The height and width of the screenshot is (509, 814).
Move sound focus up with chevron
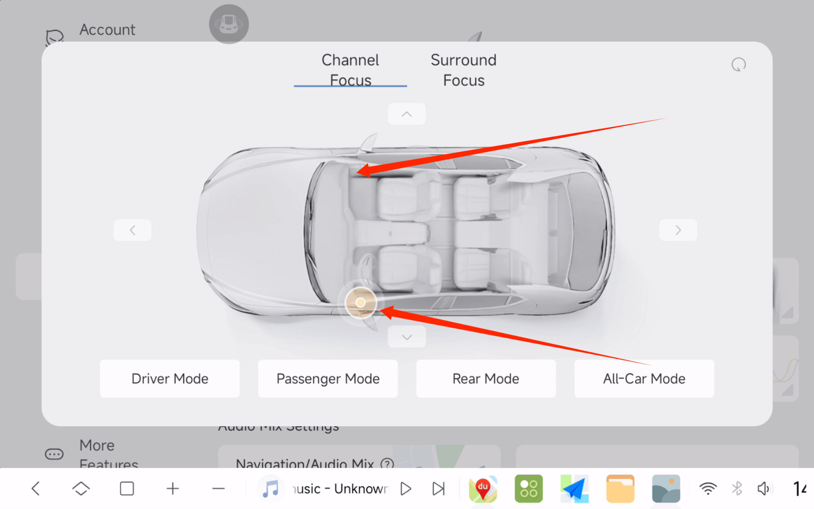(x=407, y=114)
